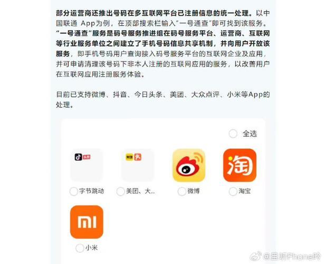
Task: Click the 字节跳动 label text
Action: [x=91, y=191]
